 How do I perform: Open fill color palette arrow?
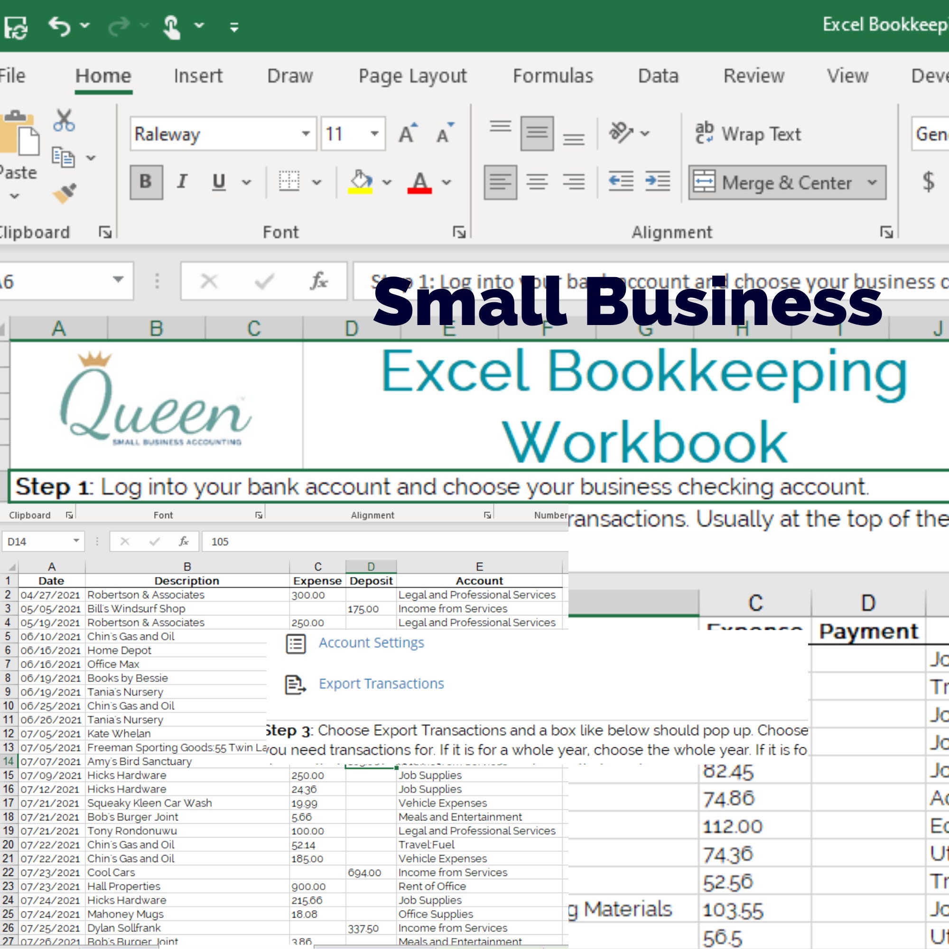point(387,183)
